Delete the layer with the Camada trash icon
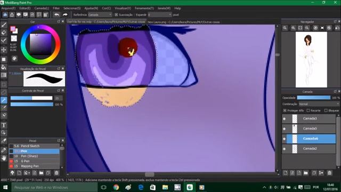Screen dimensions: 341x192 tap(329, 173)
